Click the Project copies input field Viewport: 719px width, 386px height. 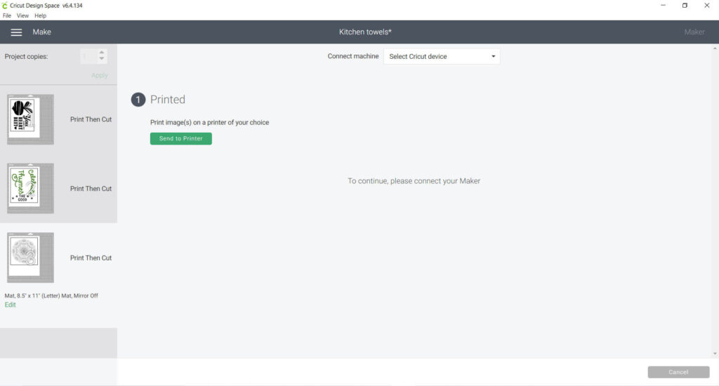88,56
